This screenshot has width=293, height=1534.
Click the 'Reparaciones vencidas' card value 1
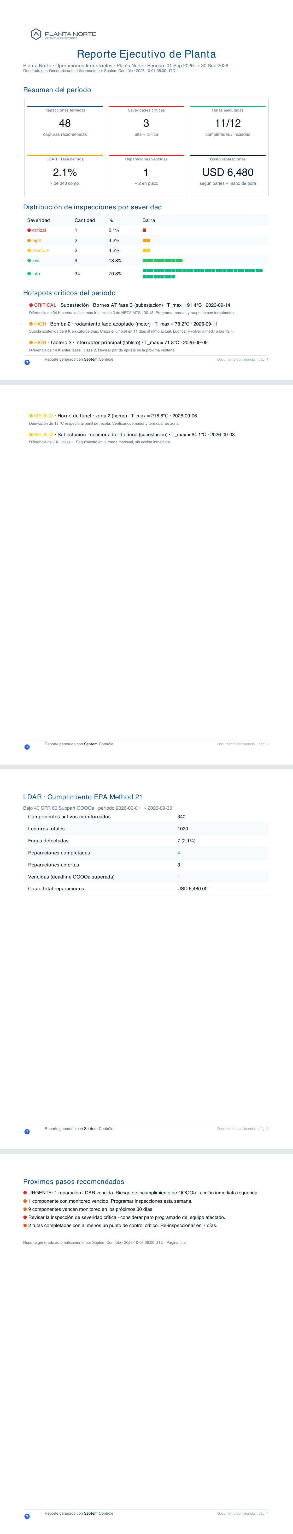(146, 172)
